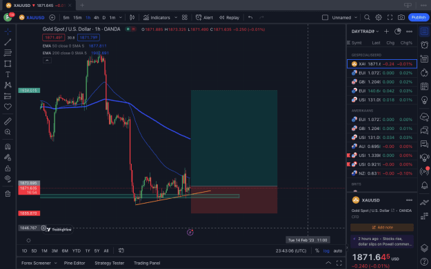This screenshot has height=269, width=431.
Task: Select the trend line drawing tool
Action: coord(8,42)
